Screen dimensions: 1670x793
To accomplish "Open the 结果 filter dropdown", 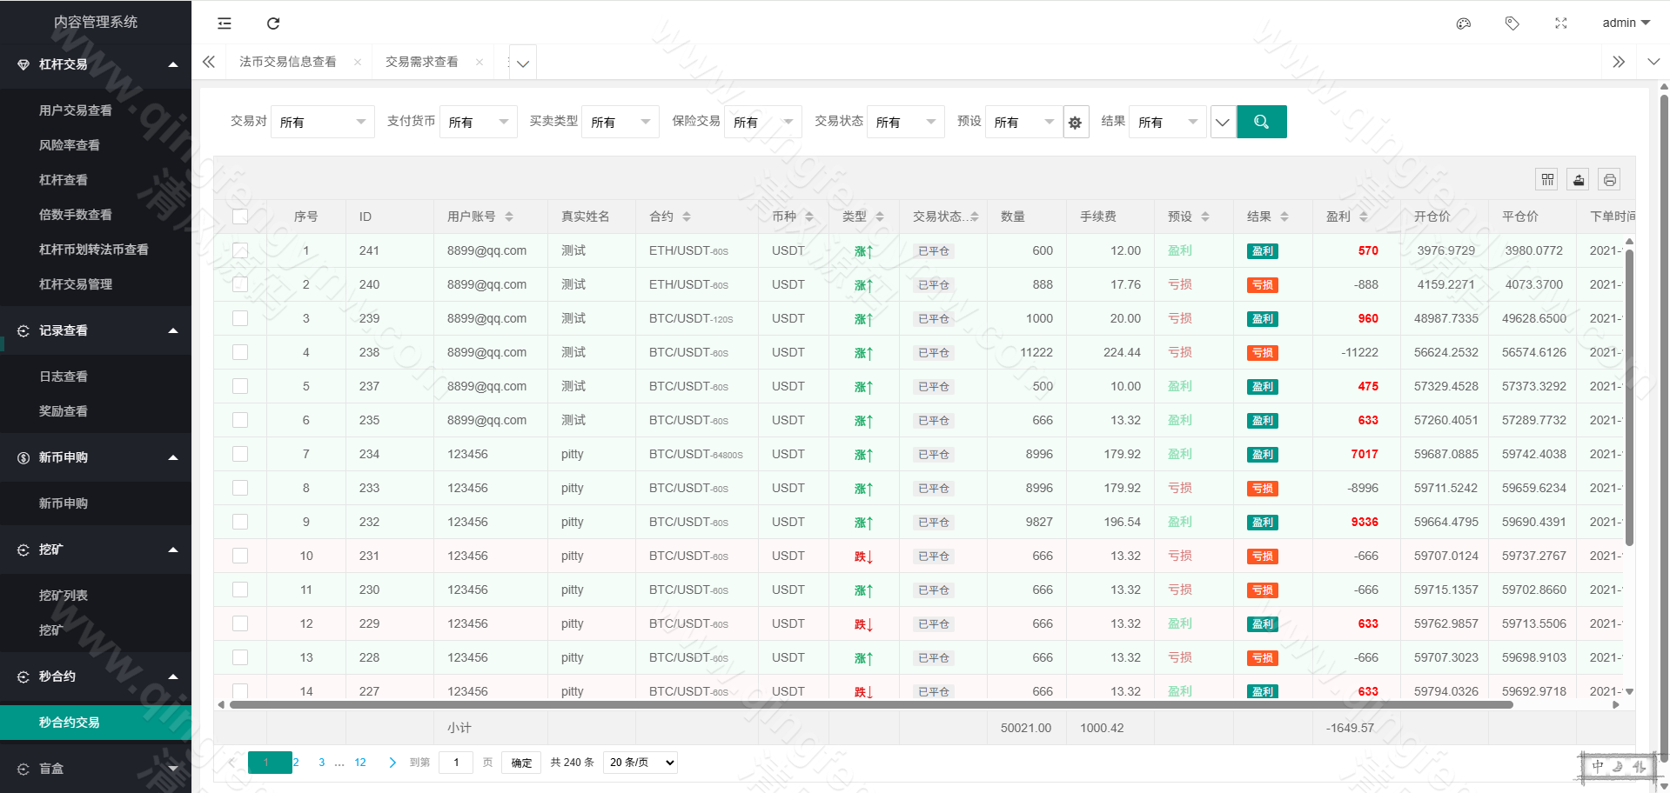I will (x=1168, y=123).
